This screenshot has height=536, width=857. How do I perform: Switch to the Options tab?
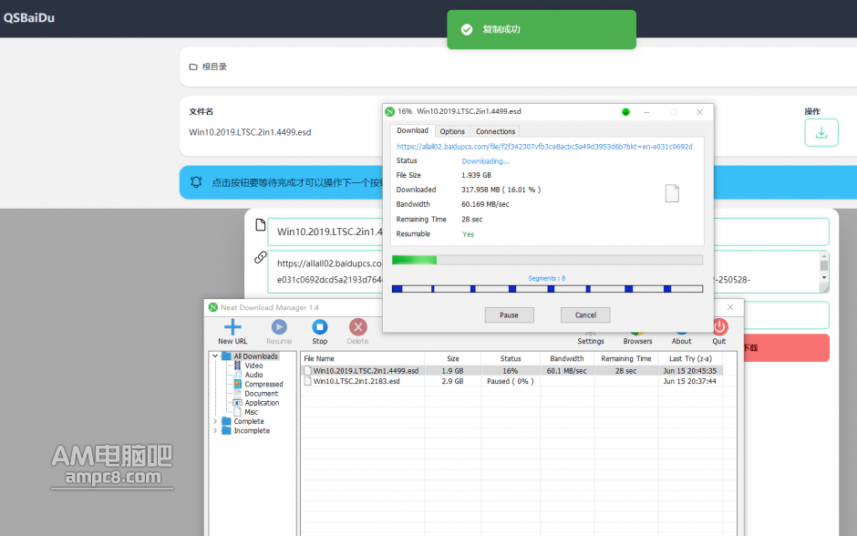click(x=452, y=131)
